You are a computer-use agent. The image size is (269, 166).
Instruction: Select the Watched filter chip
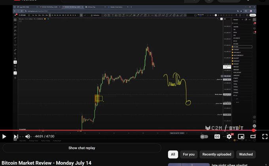[246, 155]
